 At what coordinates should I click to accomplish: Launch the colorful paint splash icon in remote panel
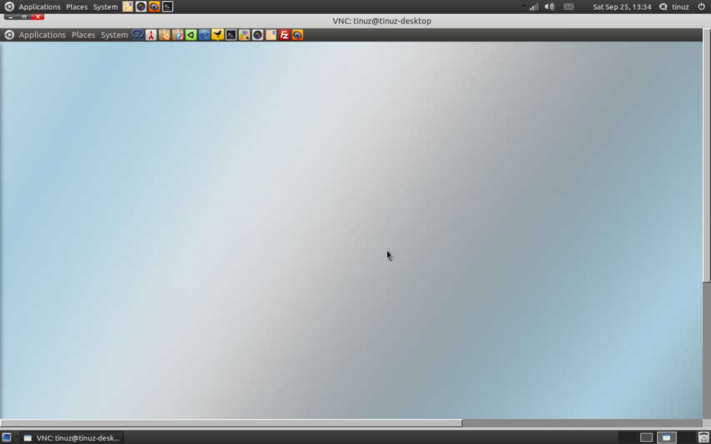(244, 35)
